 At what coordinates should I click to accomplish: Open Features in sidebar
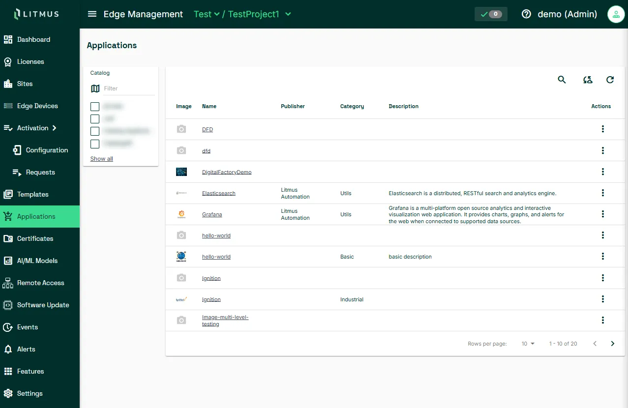(40, 371)
